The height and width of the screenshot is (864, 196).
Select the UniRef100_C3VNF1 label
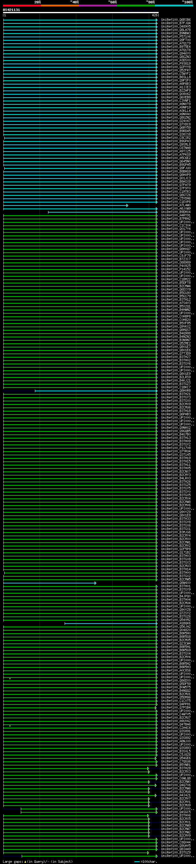coord(175,101)
